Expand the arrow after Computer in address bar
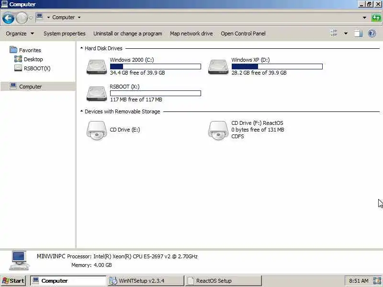Viewport: 383px width, 287px height. pos(79,17)
